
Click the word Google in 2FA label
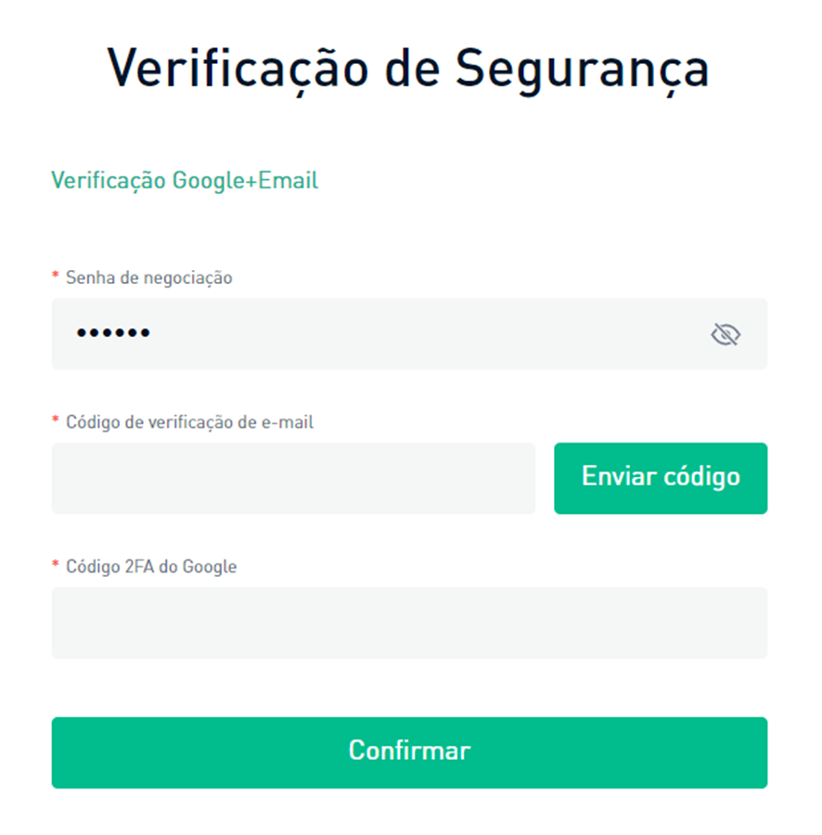pyautogui.click(x=210, y=566)
